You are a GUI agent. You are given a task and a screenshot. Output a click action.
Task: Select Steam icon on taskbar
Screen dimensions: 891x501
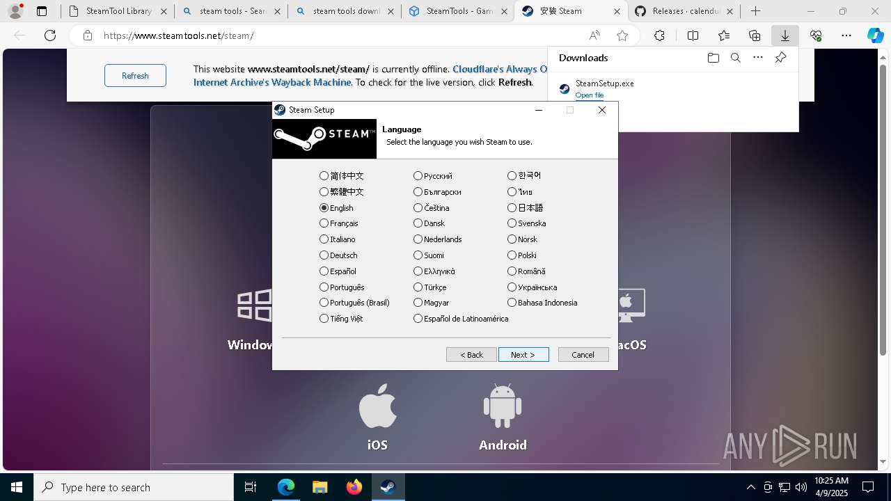[388, 487]
